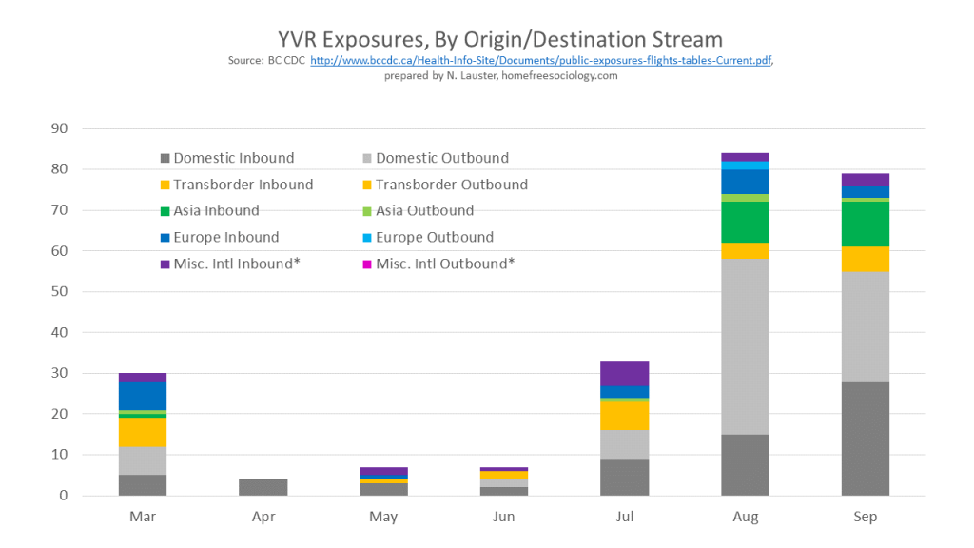Open the BC CDC flight exposures PDF link
The image size is (974, 548).
click(540, 61)
